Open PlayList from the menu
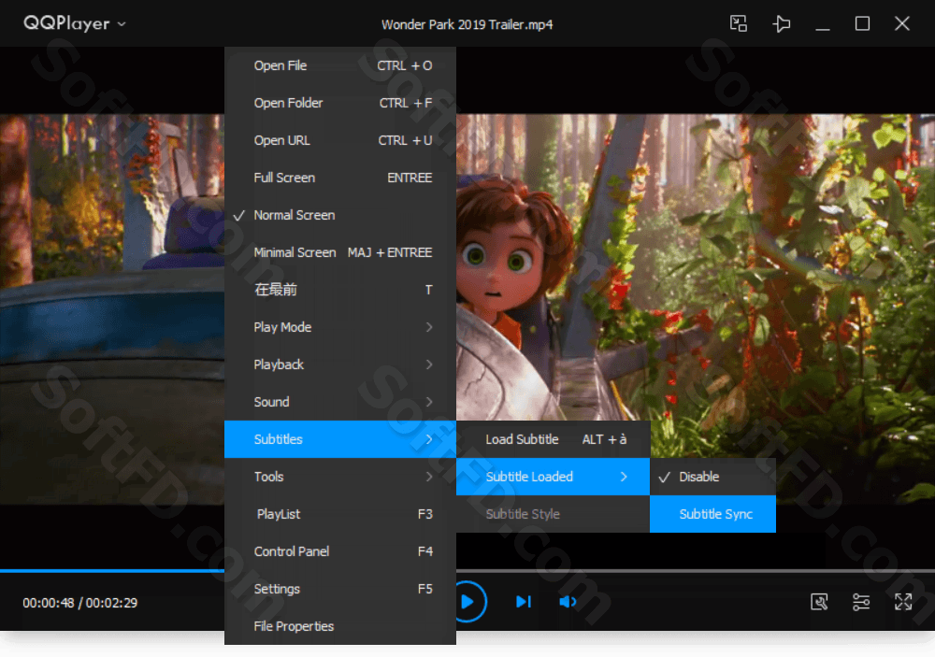This screenshot has width=935, height=657. tap(340, 514)
